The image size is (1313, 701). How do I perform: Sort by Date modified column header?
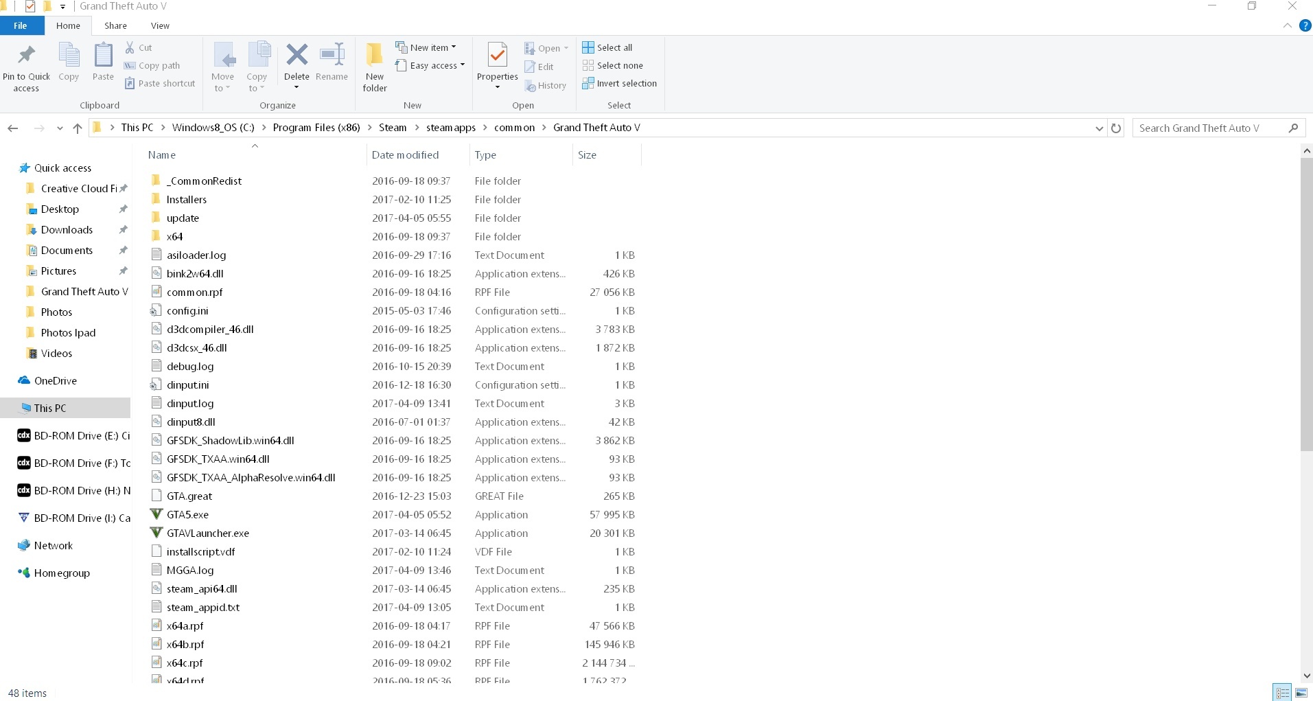[418, 154]
